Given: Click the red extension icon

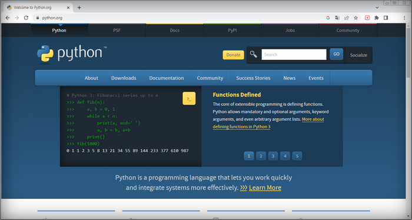Looking at the screenshot, I should (x=367, y=18).
